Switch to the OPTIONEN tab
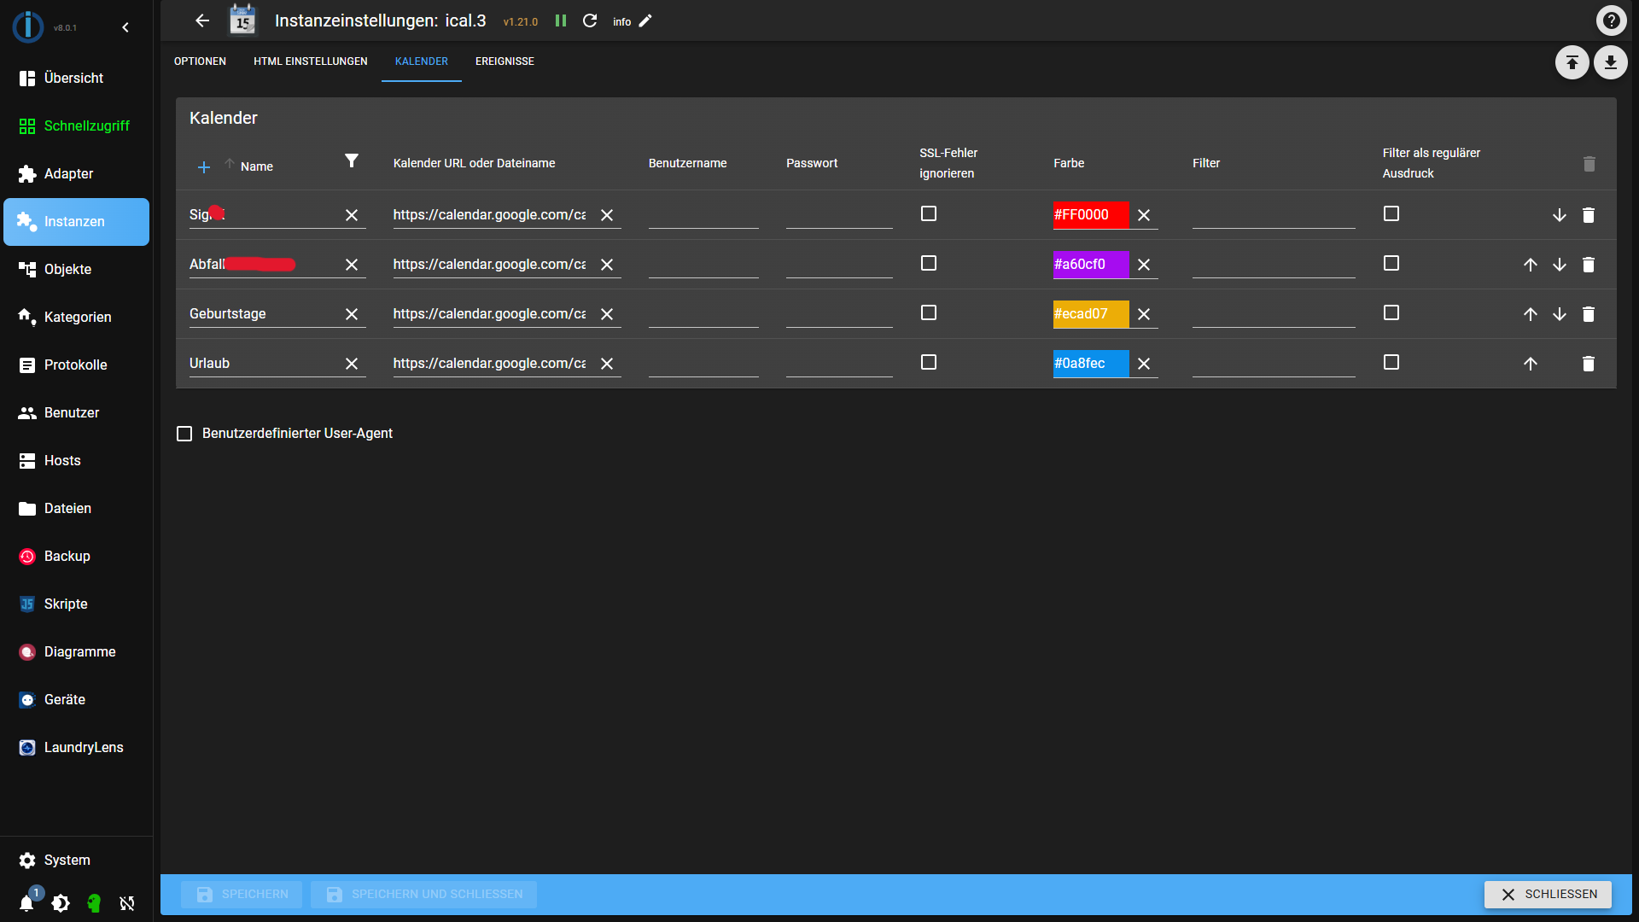Image resolution: width=1639 pixels, height=922 pixels. [x=200, y=61]
